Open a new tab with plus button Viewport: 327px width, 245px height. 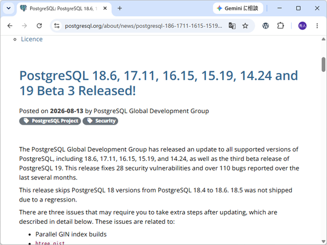120,8
